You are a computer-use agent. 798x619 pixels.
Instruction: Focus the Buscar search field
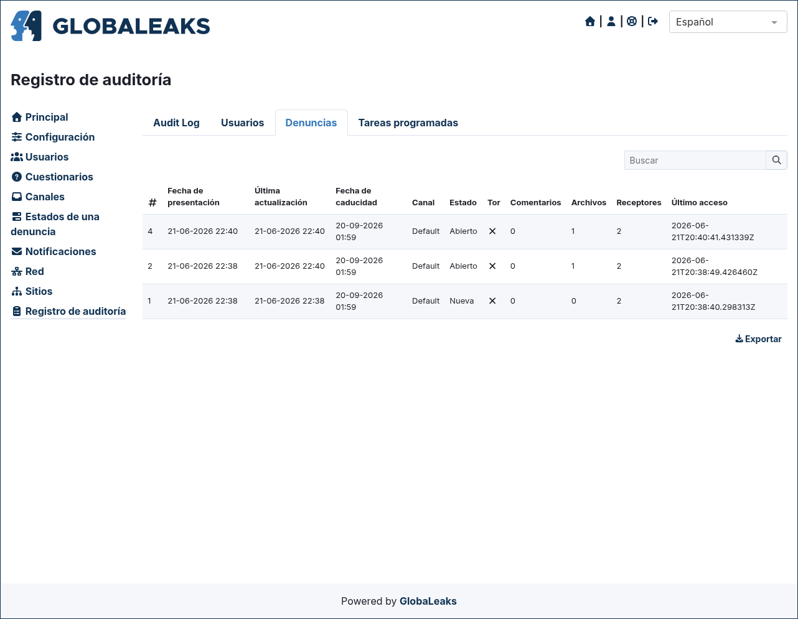tap(695, 160)
